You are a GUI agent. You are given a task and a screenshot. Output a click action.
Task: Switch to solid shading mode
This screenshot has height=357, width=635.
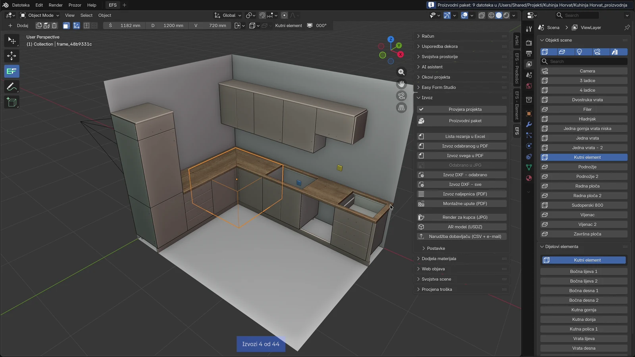tap(499, 15)
